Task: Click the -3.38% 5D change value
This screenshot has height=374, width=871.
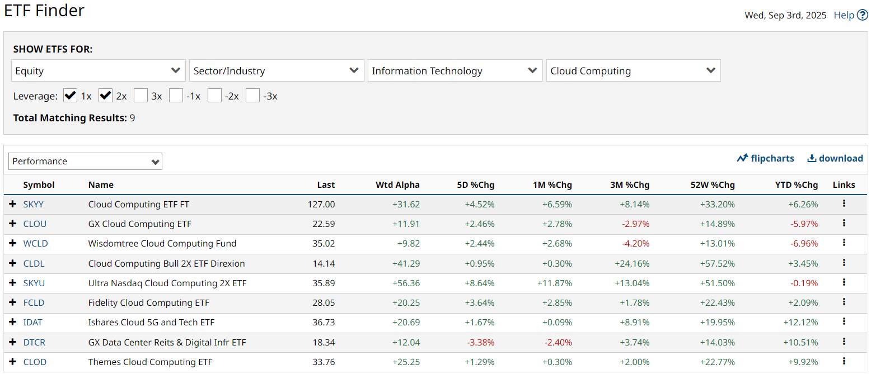Action: pos(480,342)
